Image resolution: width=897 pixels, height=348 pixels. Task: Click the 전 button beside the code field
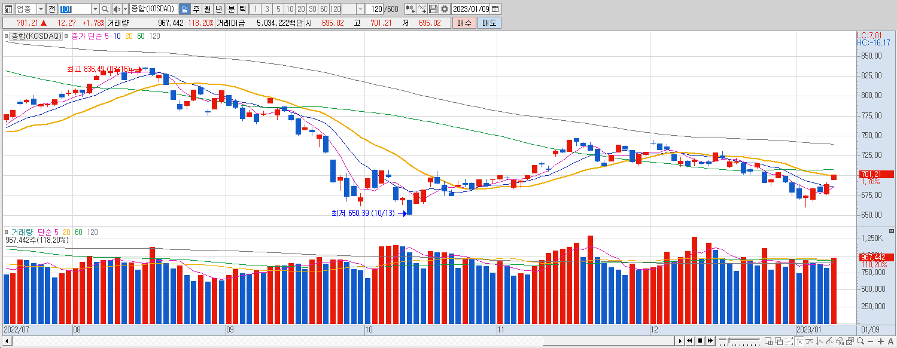pos(51,9)
